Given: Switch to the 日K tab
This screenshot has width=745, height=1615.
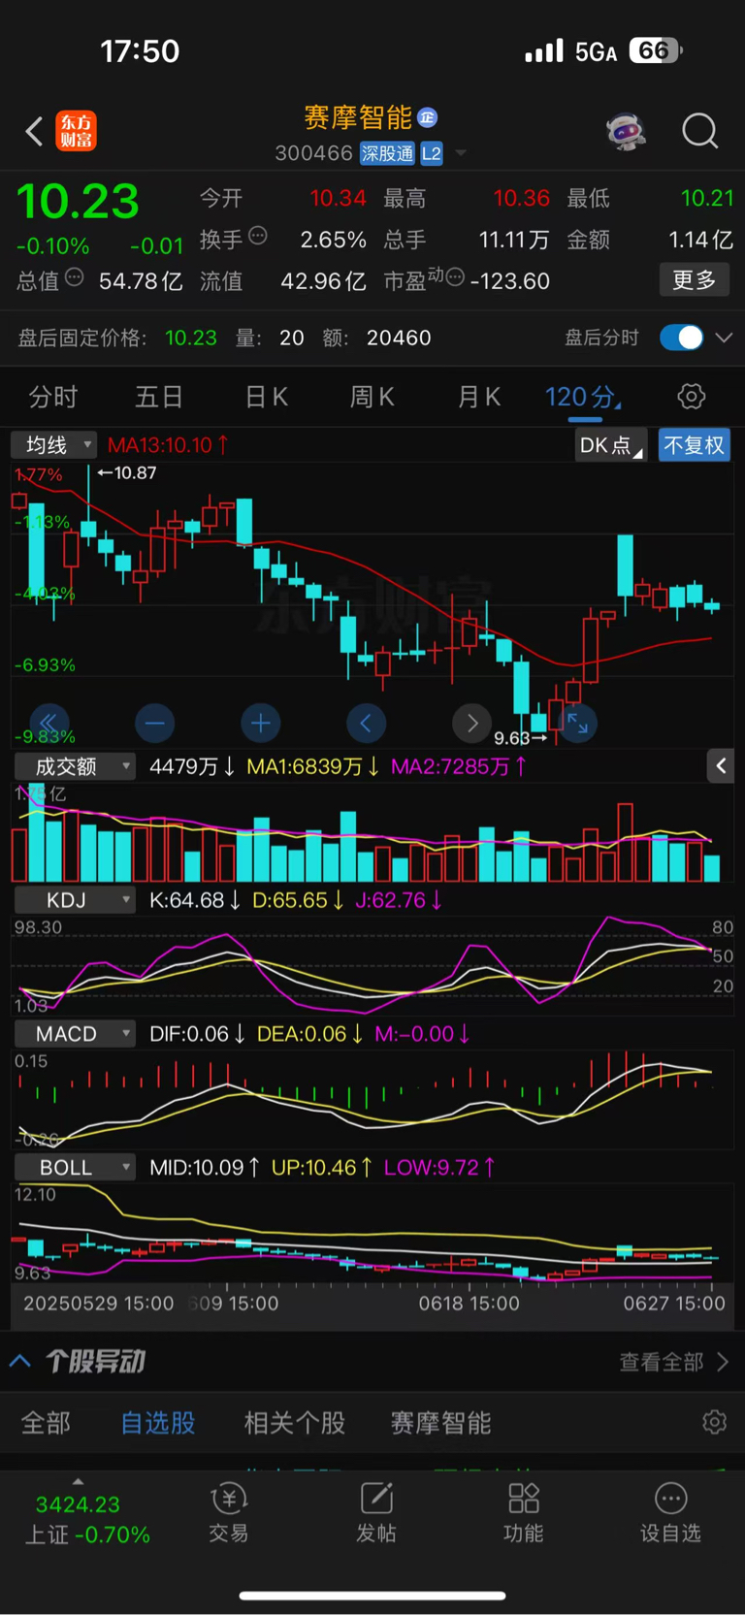Looking at the screenshot, I should pyautogui.click(x=267, y=397).
